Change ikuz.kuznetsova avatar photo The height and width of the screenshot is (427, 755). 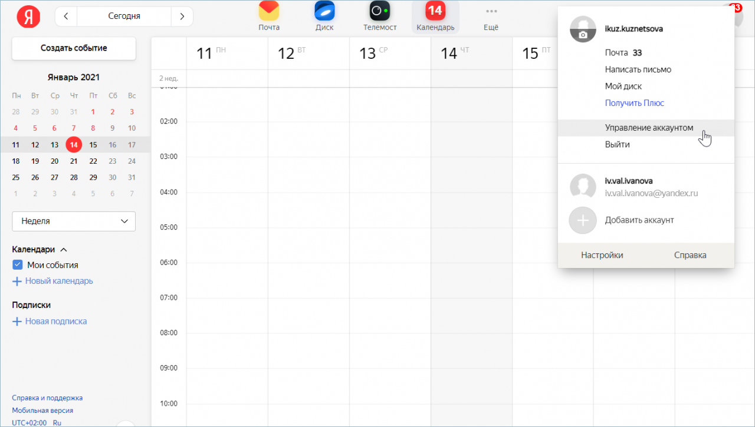click(x=583, y=28)
